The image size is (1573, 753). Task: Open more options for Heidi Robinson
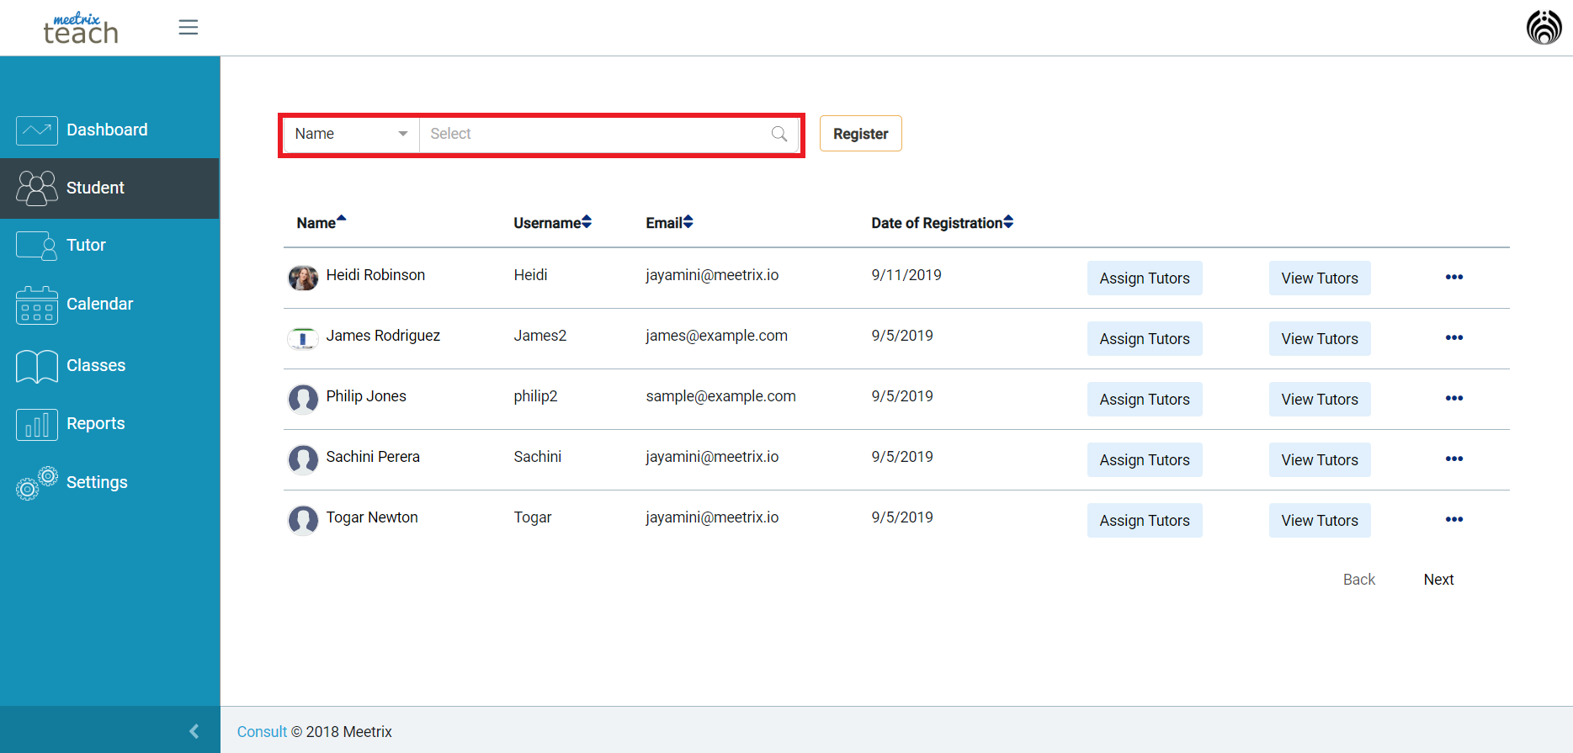coord(1454,277)
